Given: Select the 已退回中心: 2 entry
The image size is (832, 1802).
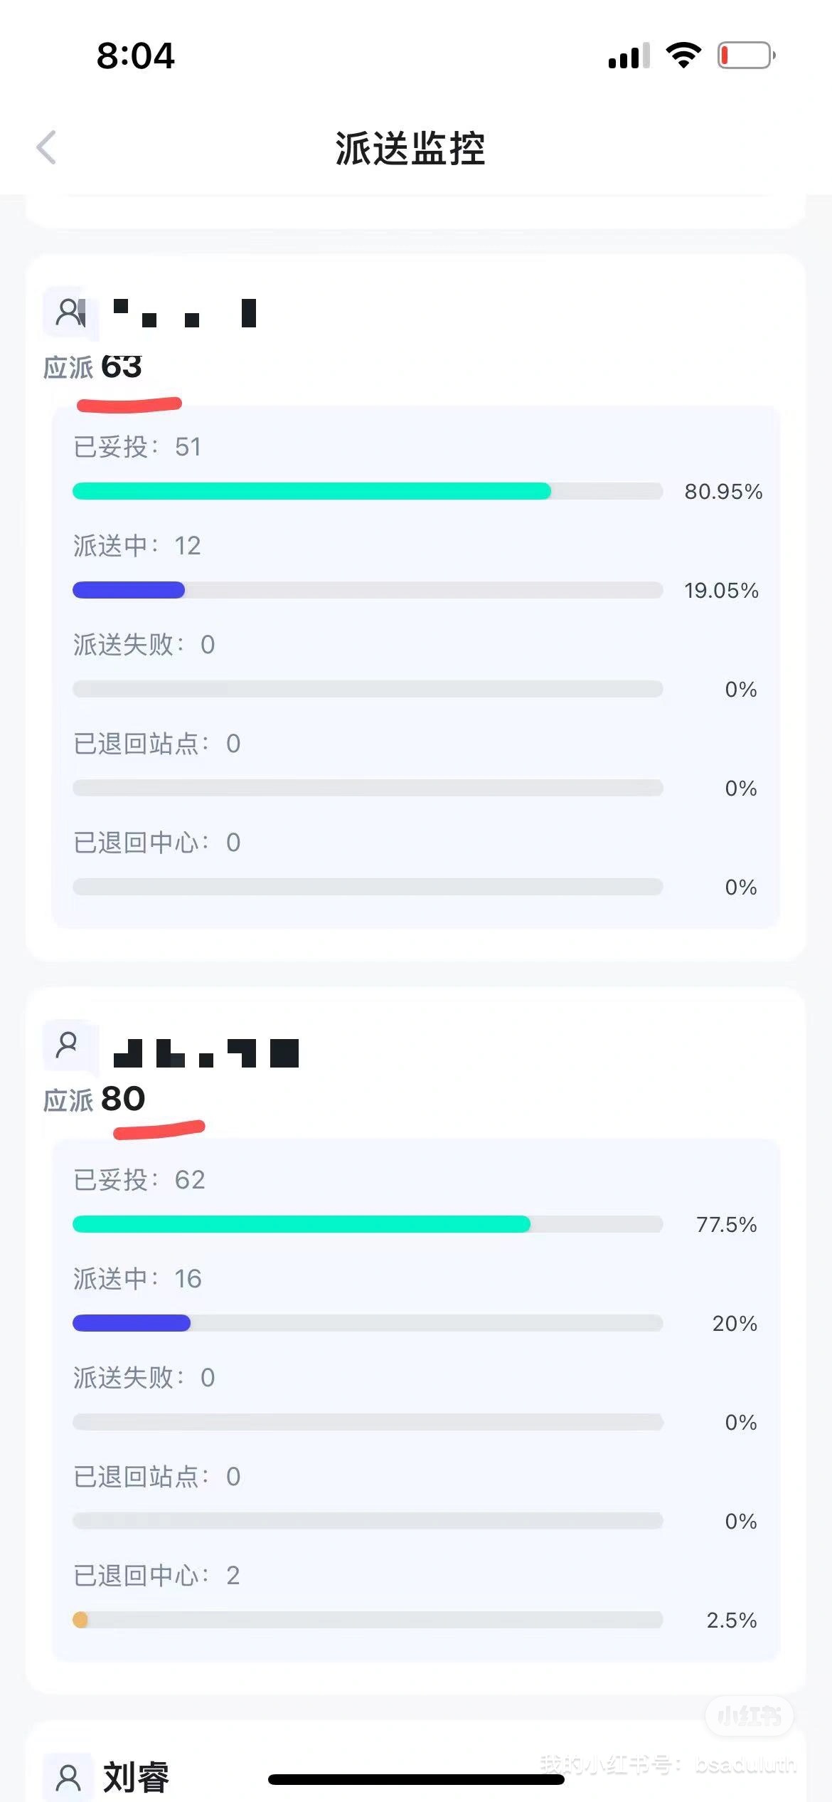Looking at the screenshot, I should click(156, 1576).
